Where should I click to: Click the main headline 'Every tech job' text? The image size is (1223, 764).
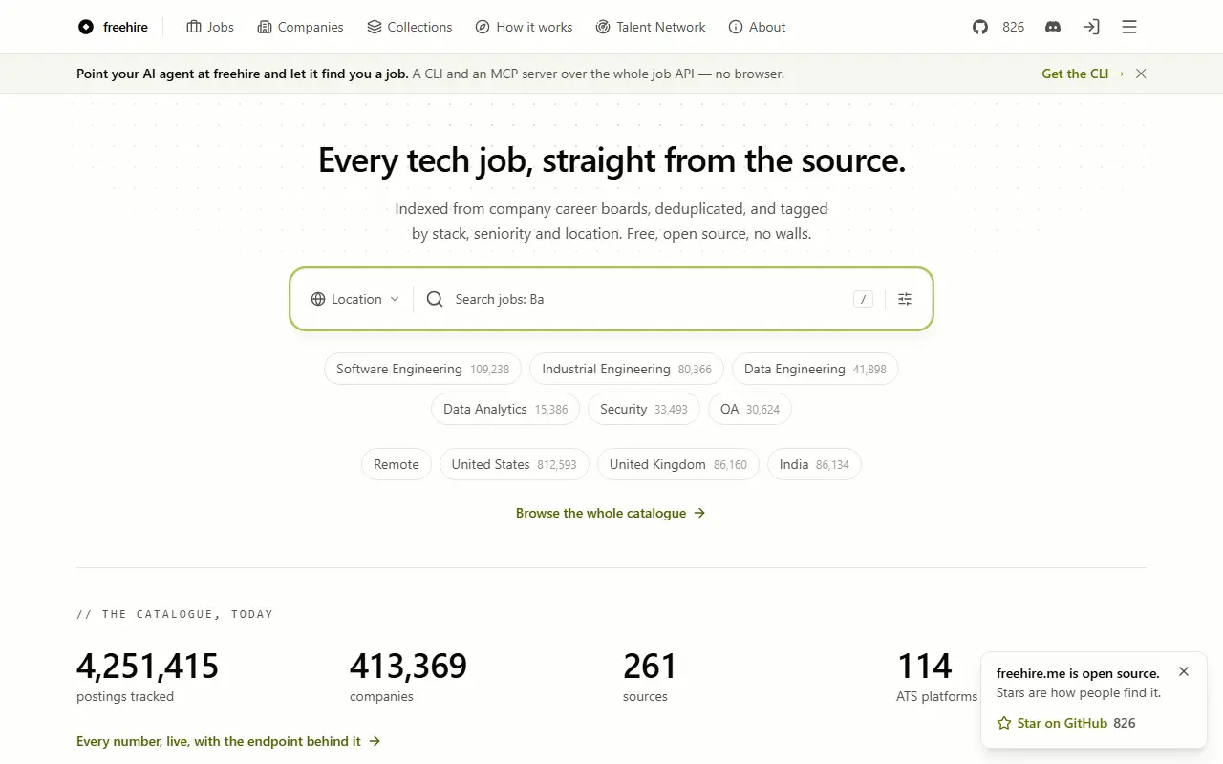pyautogui.click(x=611, y=159)
